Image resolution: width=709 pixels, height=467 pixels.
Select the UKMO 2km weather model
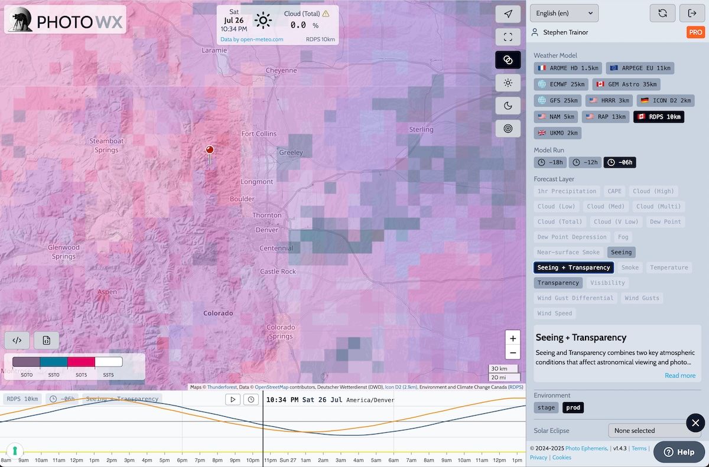point(558,133)
